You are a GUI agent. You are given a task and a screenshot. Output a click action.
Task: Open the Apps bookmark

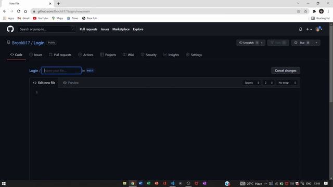pos(9,18)
